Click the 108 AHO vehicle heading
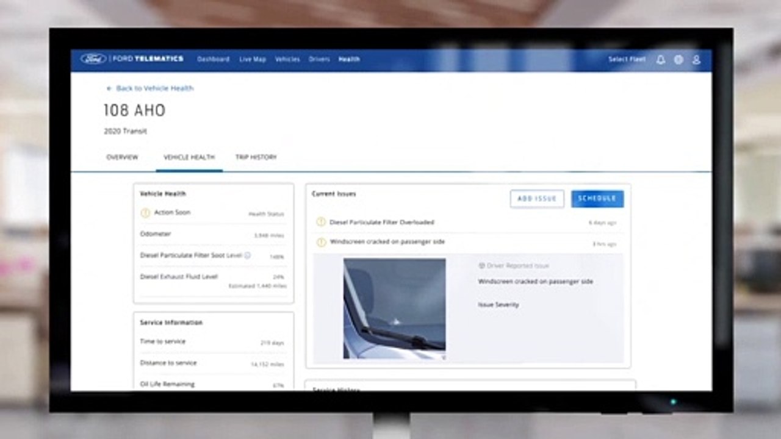 (134, 111)
